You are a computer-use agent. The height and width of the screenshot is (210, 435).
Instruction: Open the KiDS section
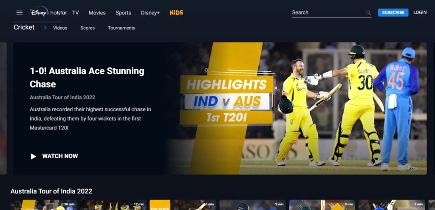pyautogui.click(x=176, y=13)
